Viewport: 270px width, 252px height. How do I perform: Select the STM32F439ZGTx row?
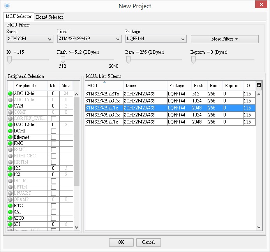pos(170,115)
